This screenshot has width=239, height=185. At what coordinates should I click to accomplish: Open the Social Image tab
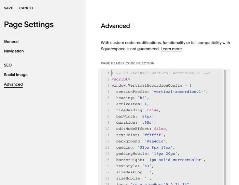(x=16, y=75)
